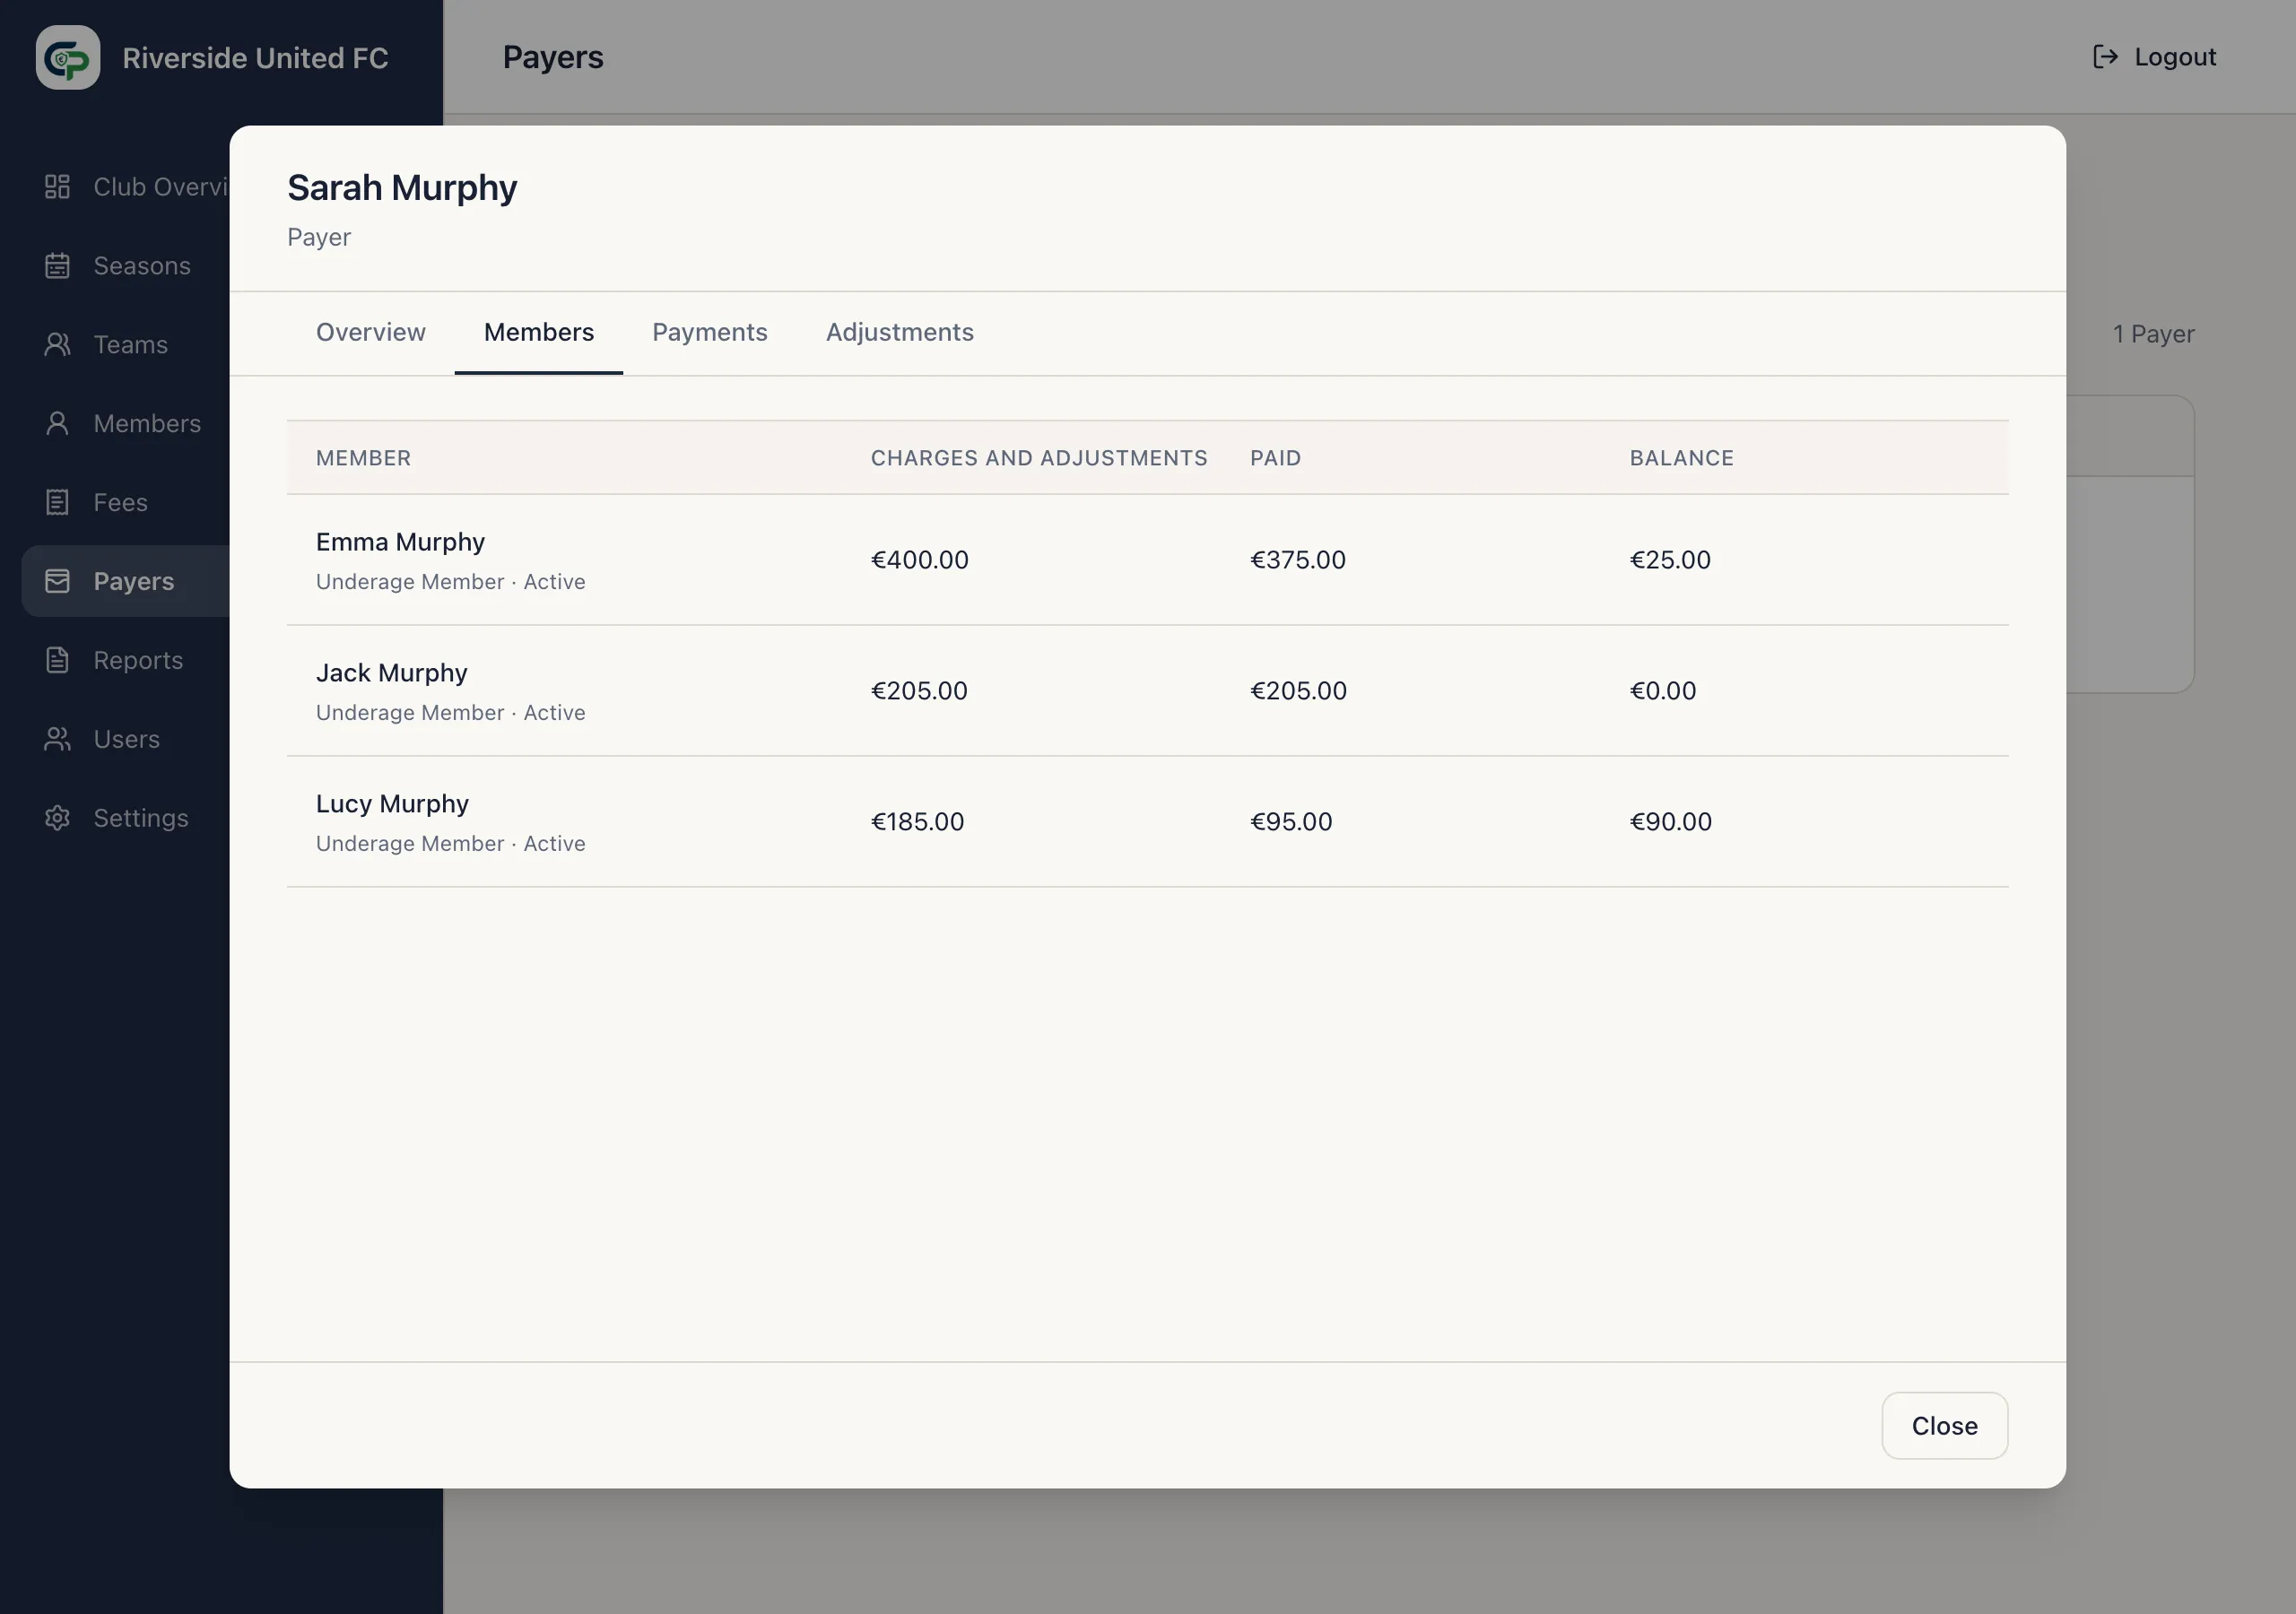Click the CHARGES AND ADJUSTMENTS column header

point(1039,458)
